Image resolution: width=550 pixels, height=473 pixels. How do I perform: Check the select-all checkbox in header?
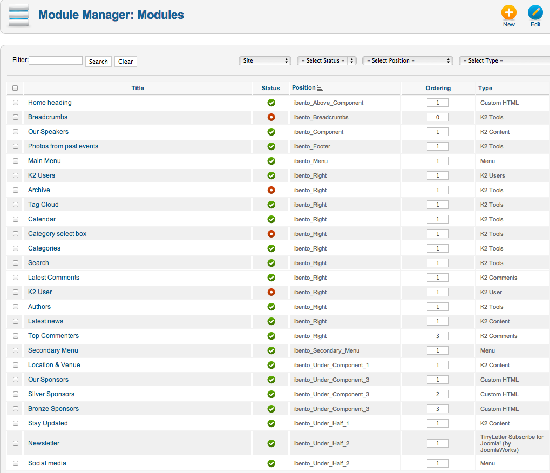click(15, 88)
